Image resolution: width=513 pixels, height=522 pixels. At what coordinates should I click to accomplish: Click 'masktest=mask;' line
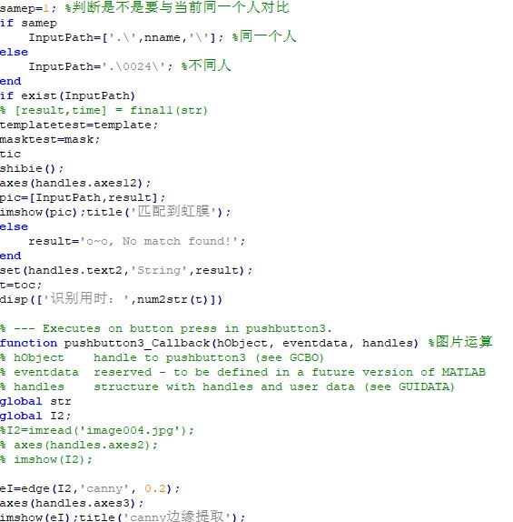click(x=50, y=139)
